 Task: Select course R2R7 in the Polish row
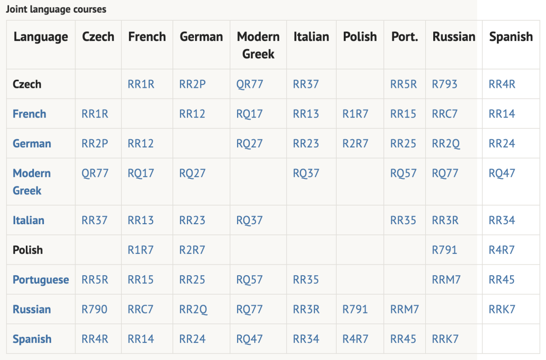pyautogui.click(x=192, y=250)
